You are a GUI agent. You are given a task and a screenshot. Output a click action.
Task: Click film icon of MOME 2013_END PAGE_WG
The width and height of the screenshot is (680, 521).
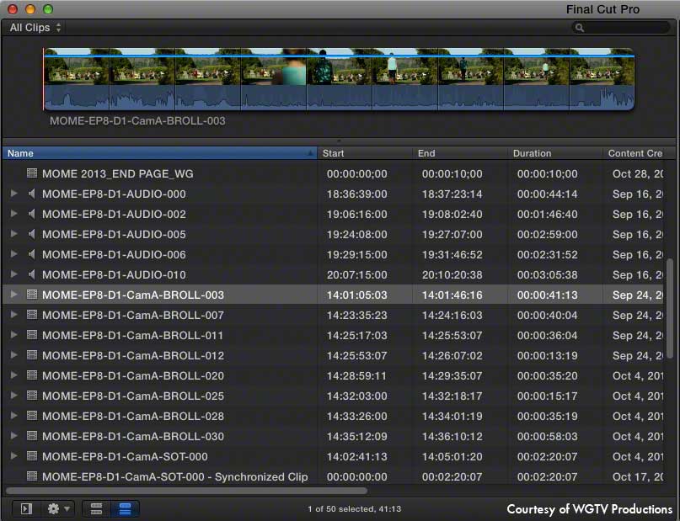(32, 173)
